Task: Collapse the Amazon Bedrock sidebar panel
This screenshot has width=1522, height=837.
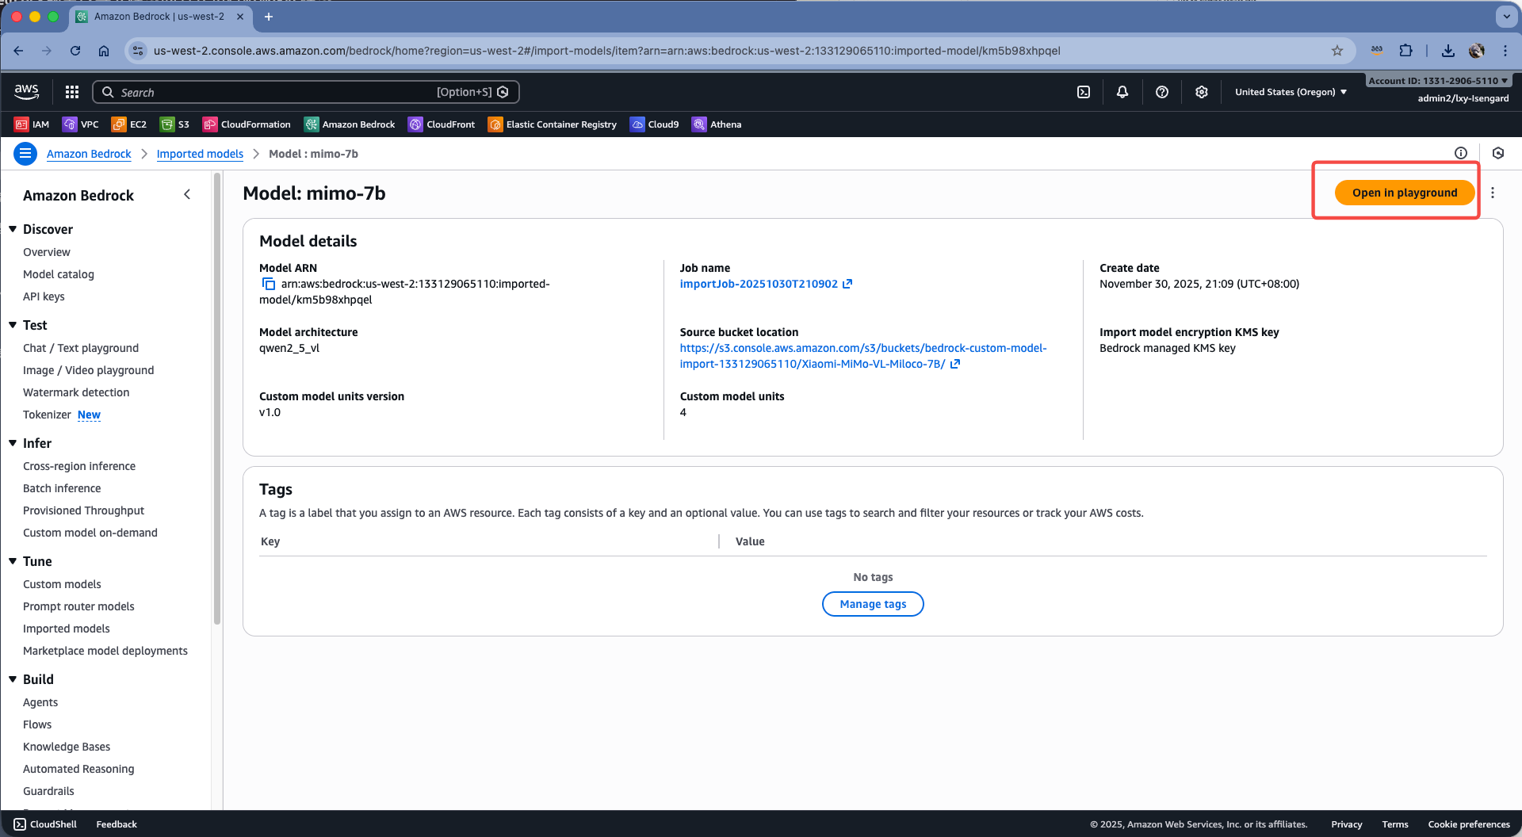Action: coord(187,194)
